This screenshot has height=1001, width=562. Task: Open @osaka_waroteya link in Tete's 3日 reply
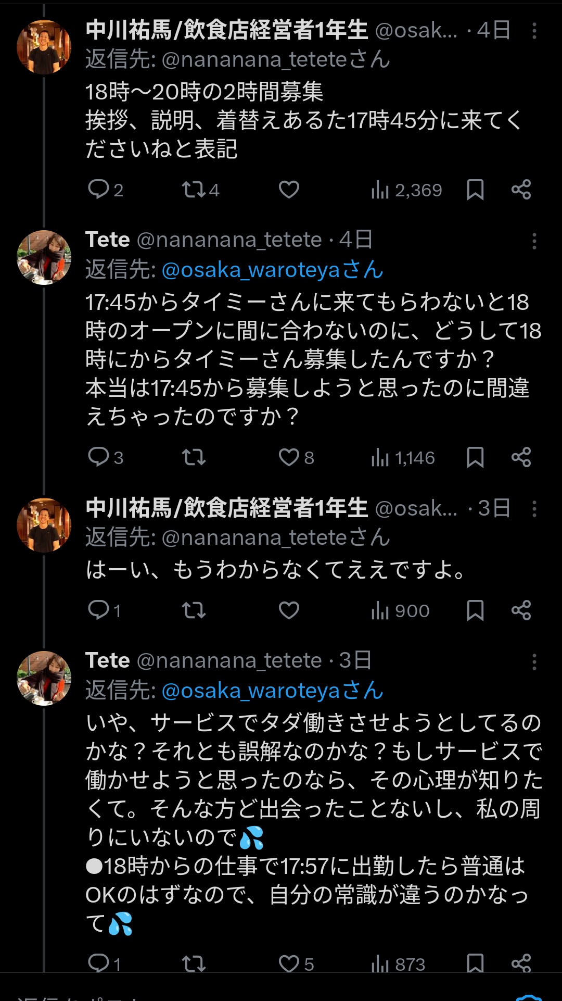coord(272,691)
